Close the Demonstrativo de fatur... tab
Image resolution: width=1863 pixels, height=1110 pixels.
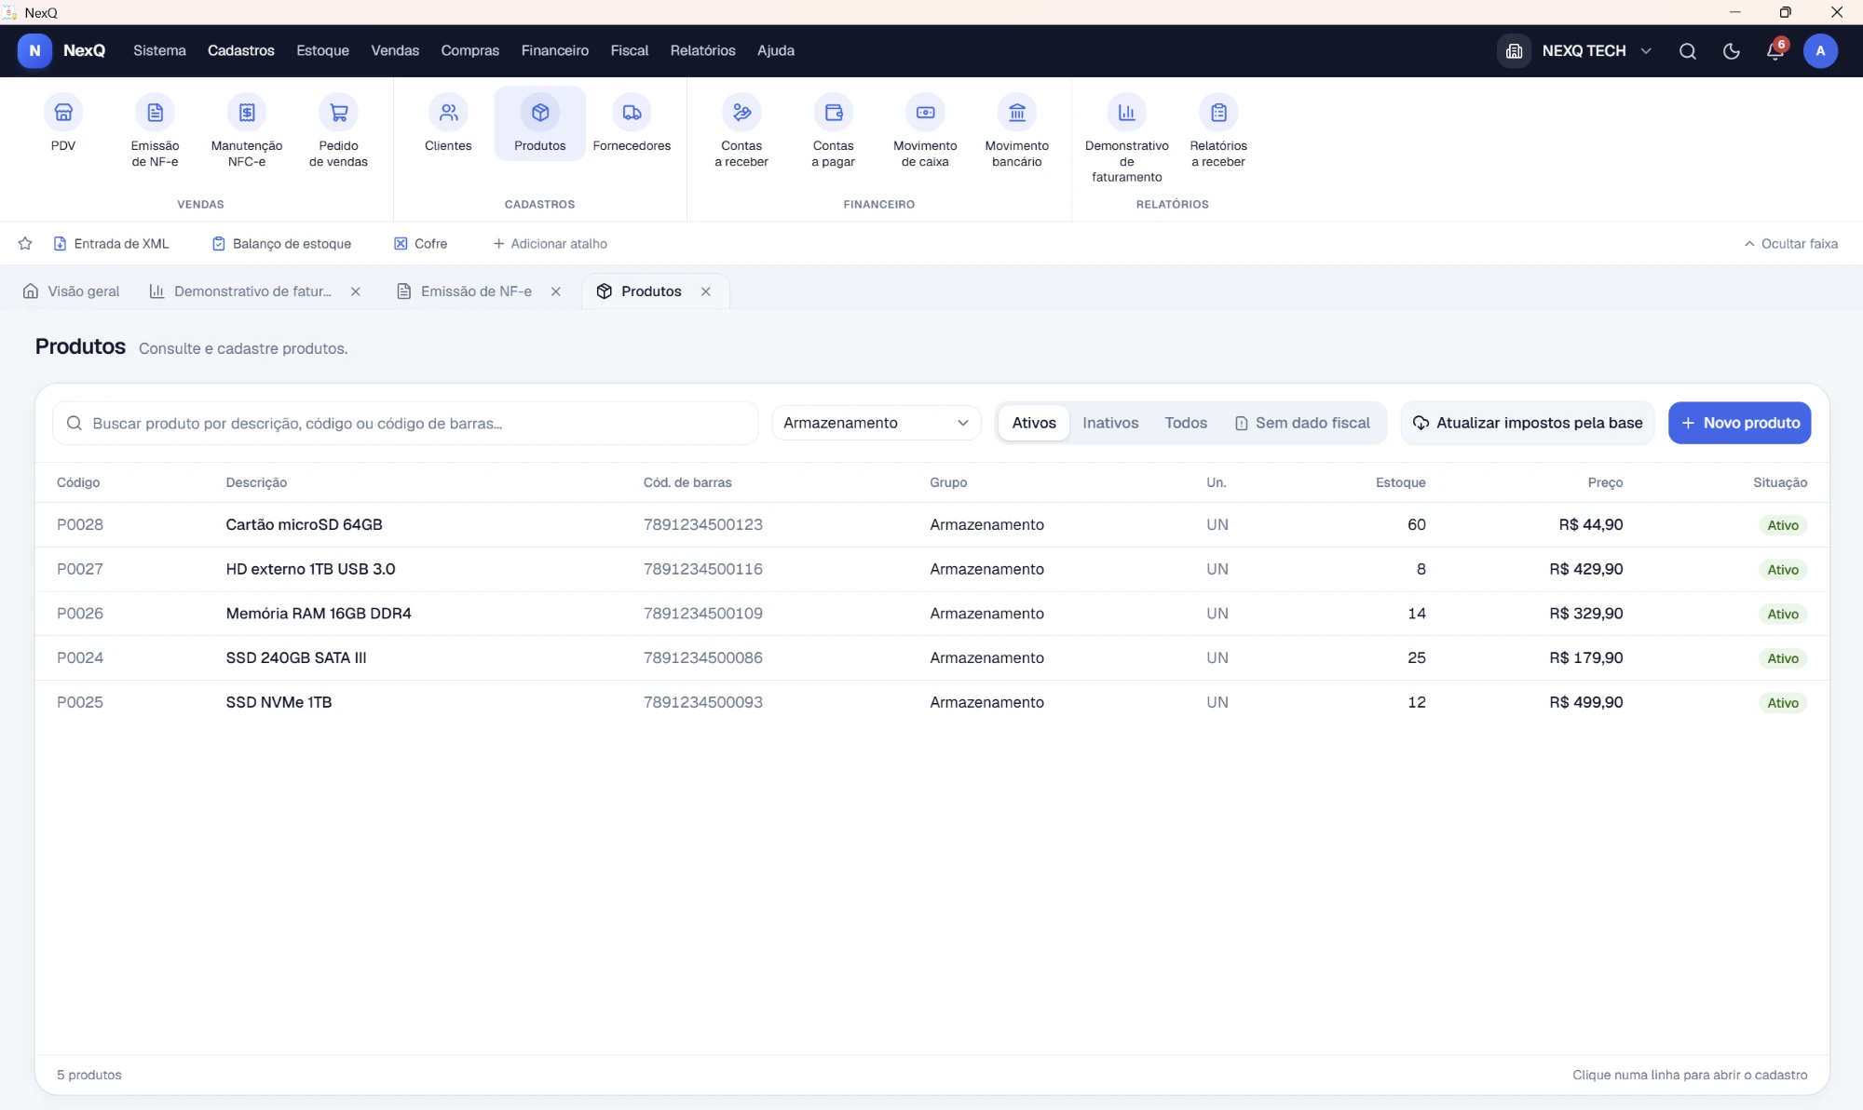pos(355,291)
